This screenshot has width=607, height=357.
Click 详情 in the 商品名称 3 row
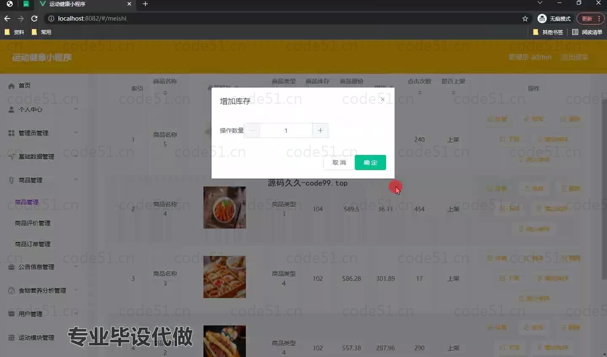pyautogui.click(x=497, y=258)
